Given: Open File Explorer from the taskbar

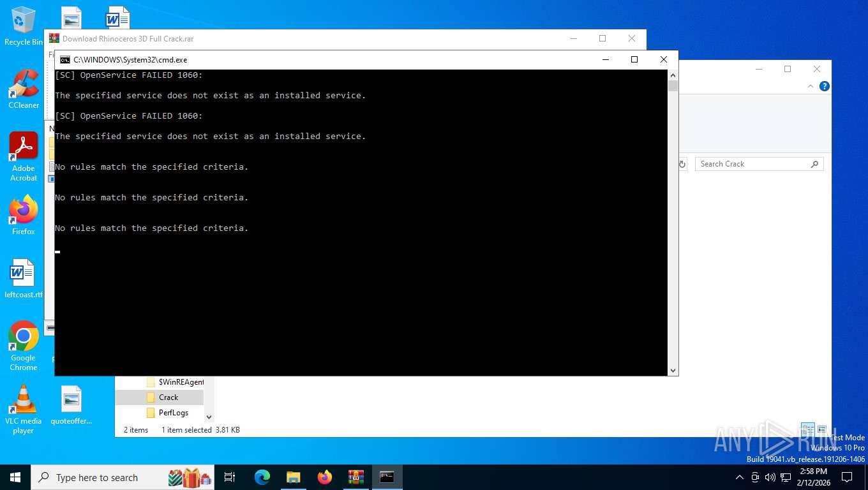Looking at the screenshot, I should tap(293, 477).
